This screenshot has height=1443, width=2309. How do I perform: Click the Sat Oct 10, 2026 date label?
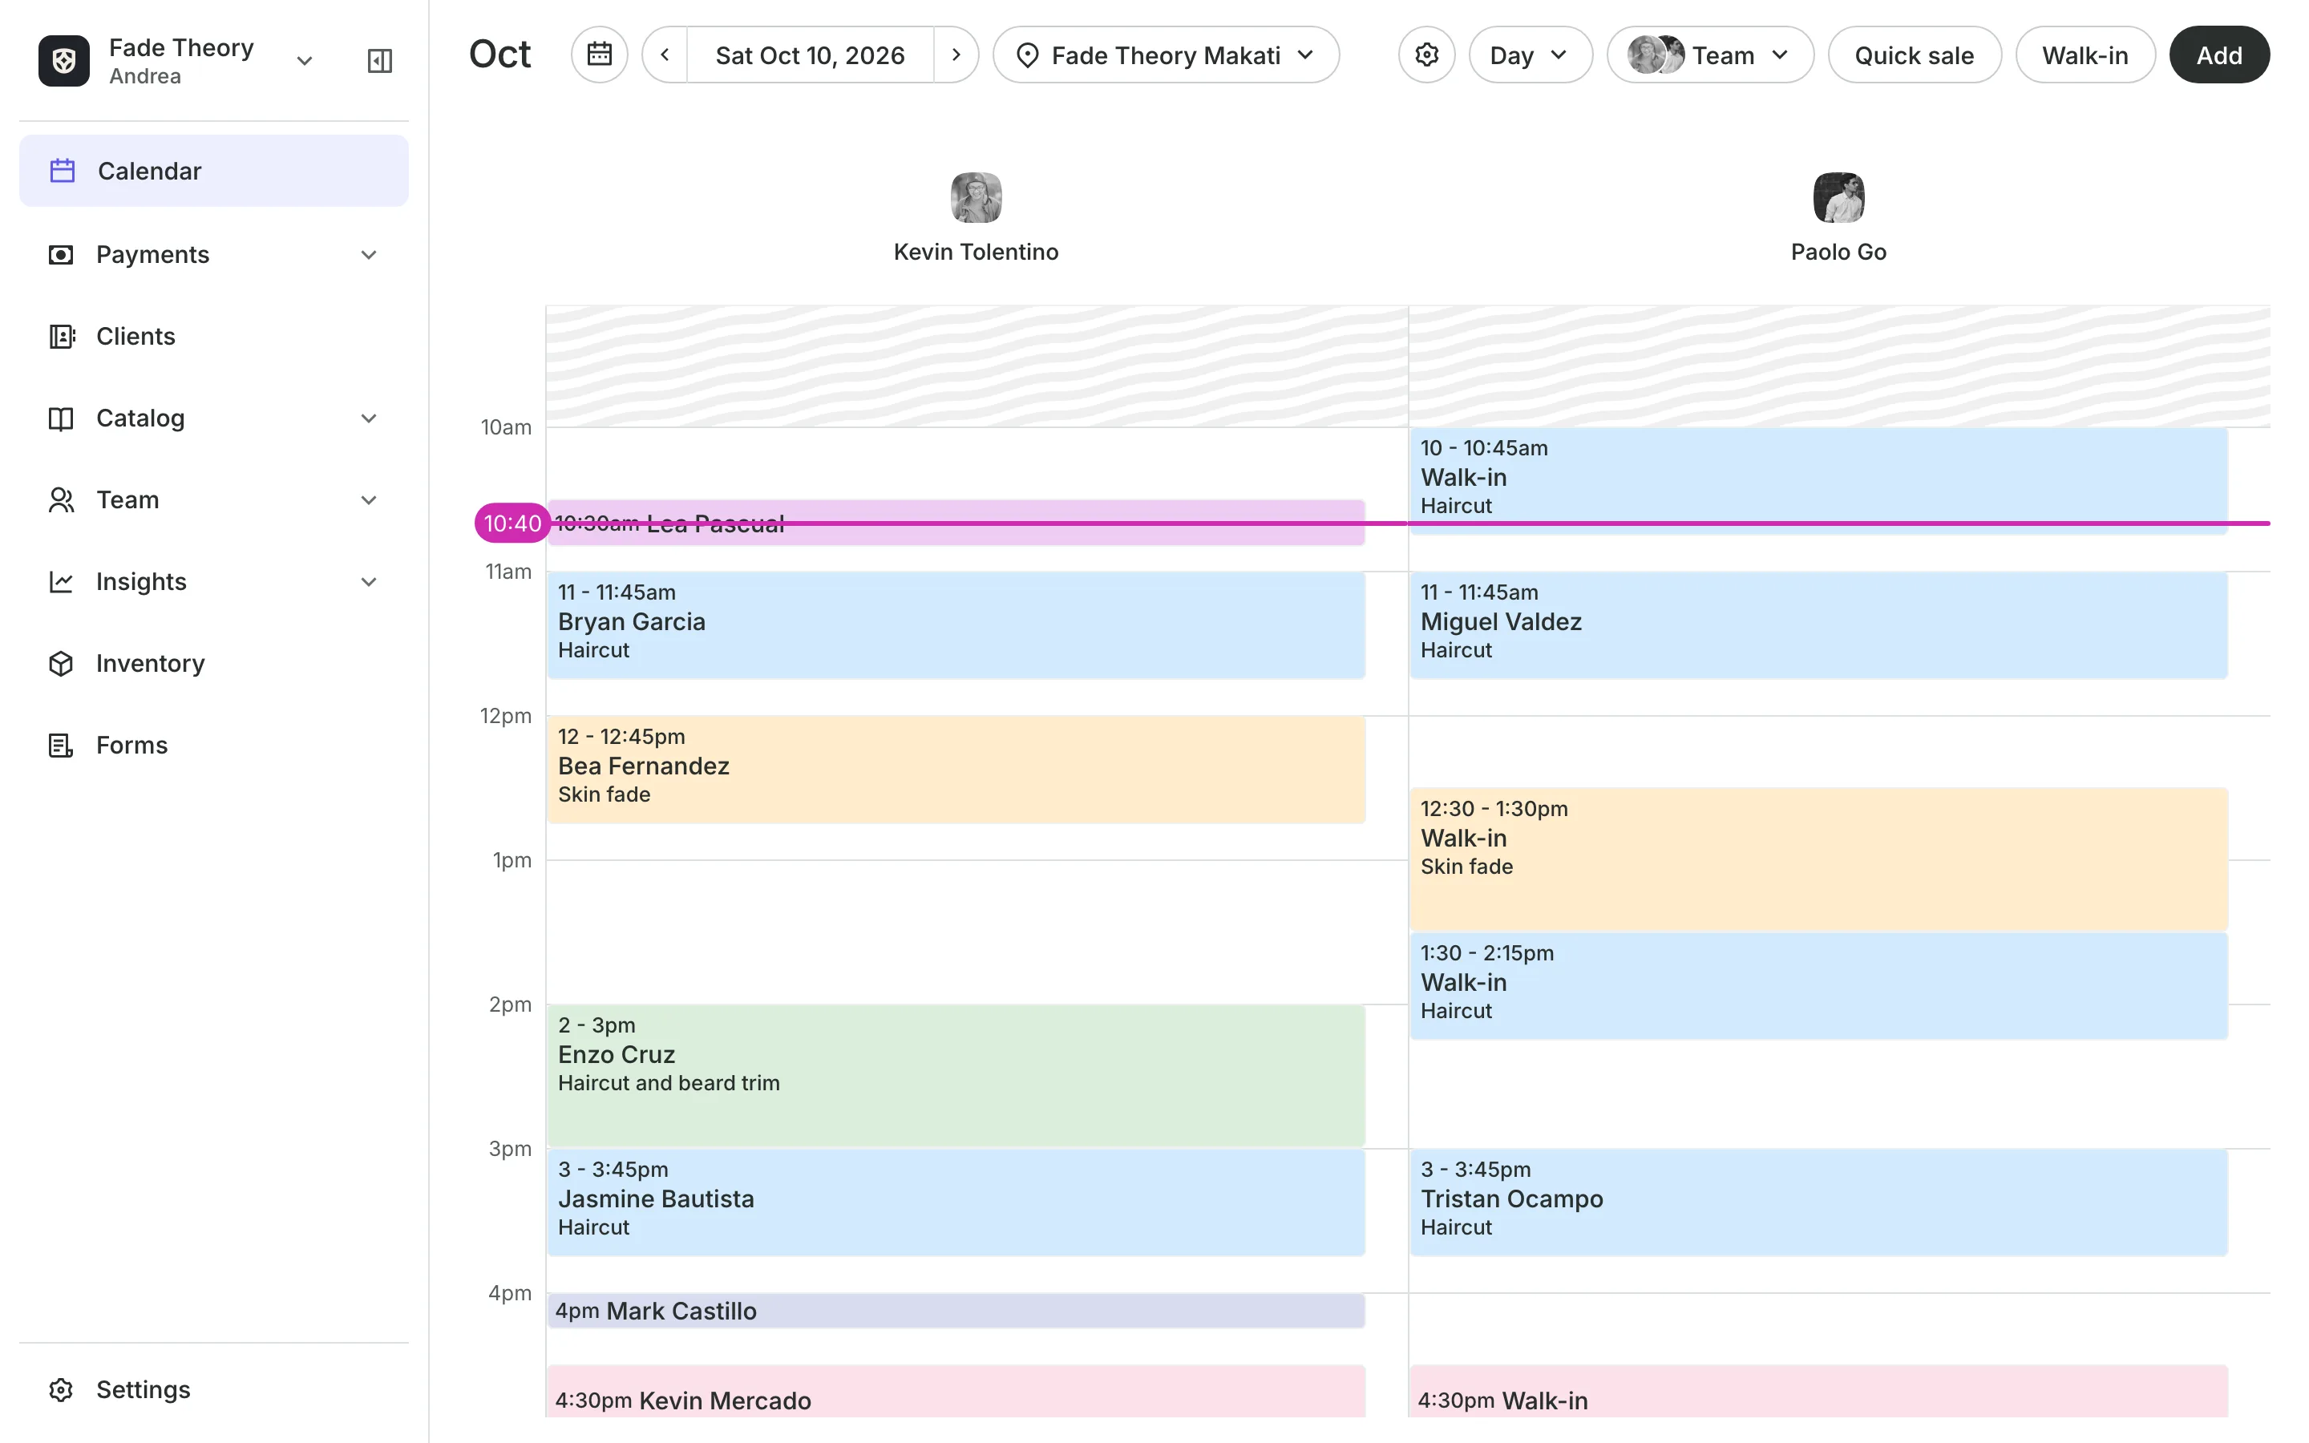[810, 55]
